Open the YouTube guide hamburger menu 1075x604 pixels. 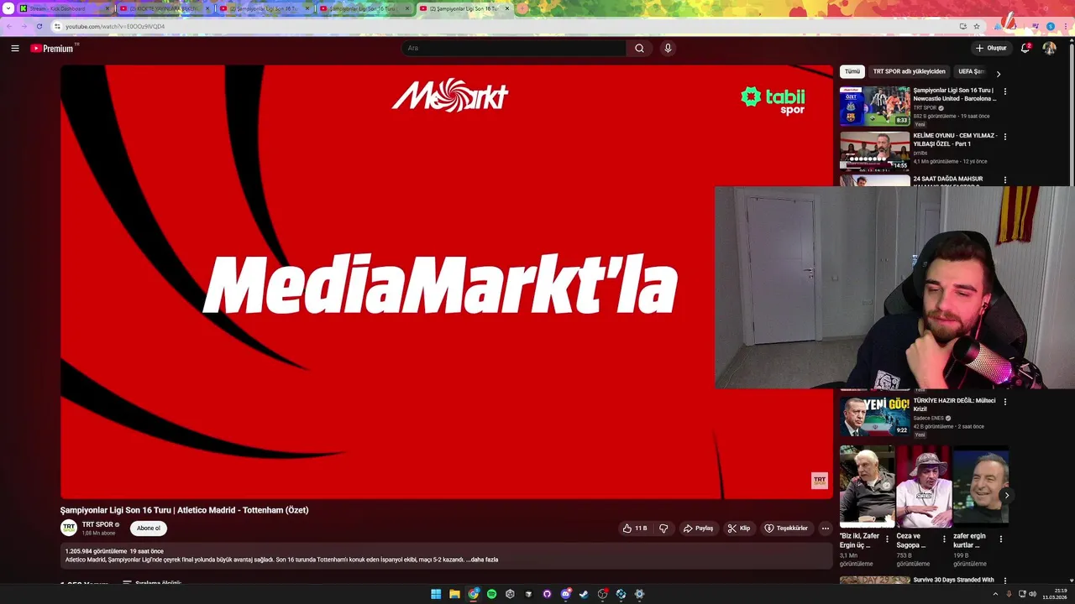pos(14,48)
